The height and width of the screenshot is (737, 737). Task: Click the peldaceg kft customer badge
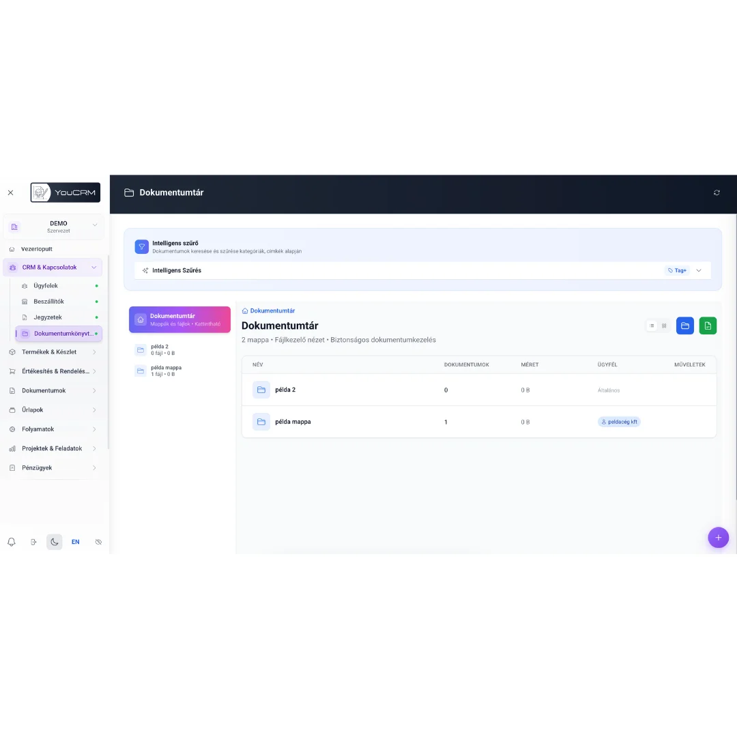619,422
